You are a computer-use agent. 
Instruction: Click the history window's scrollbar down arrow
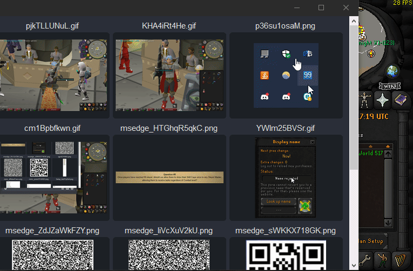(354, 266)
